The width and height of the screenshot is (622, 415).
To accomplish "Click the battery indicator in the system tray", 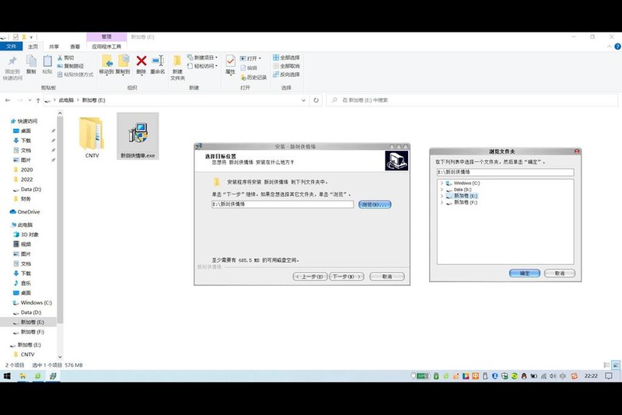I will click(x=422, y=376).
